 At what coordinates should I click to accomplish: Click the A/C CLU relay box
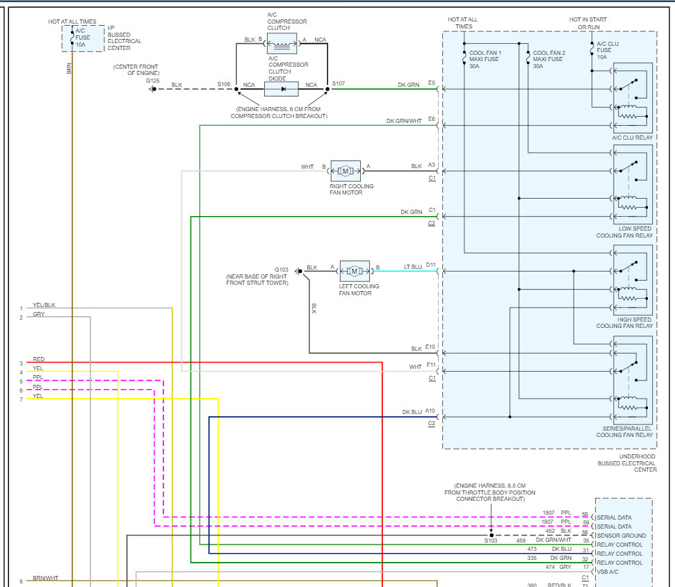coord(633,98)
